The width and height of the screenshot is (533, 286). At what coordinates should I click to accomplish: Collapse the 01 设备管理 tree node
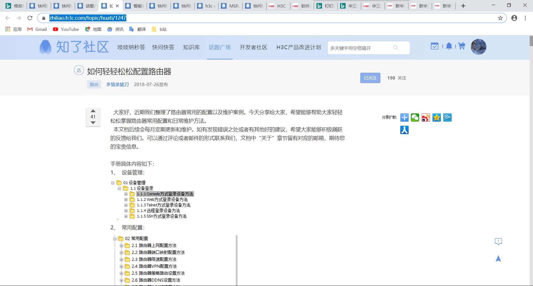coord(113,183)
